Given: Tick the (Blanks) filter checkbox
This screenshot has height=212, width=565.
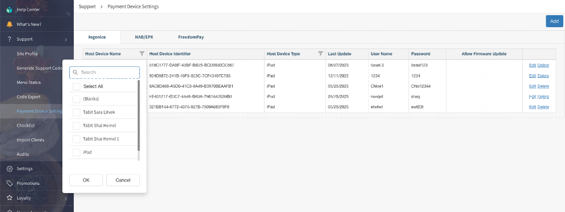Looking at the screenshot, I should pos(77,99).
